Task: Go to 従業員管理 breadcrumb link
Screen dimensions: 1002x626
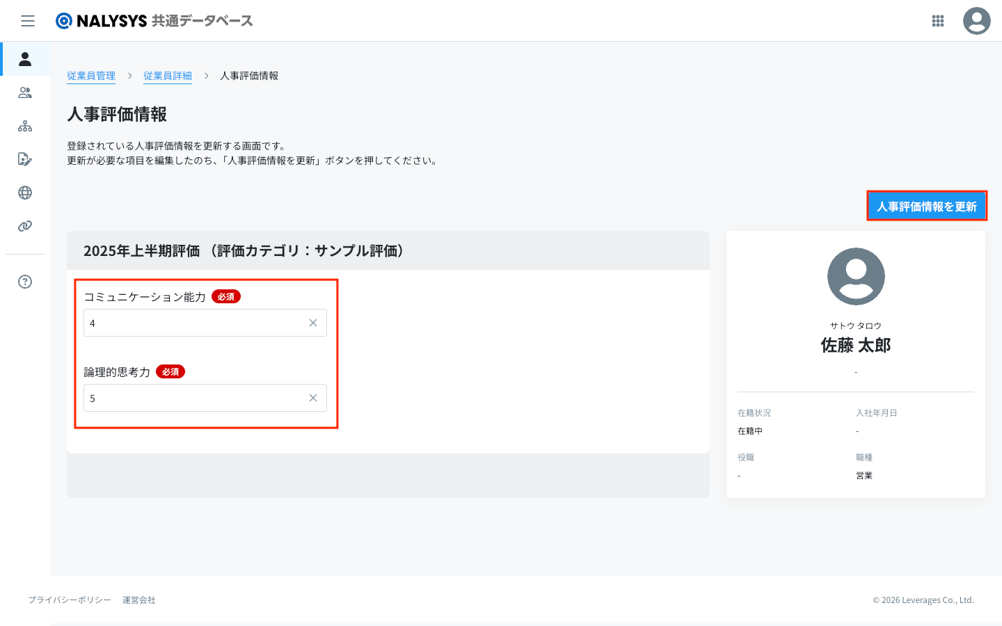Action: click(91, 76)
